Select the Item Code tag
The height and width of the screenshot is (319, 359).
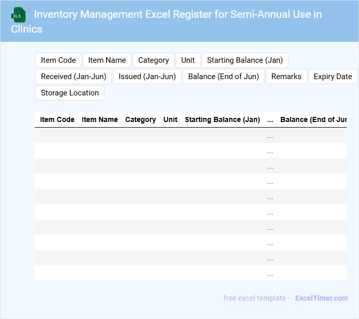point(58,60)
